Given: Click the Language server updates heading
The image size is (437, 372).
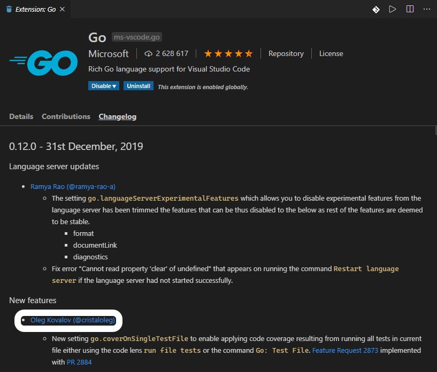Looking at the screenshot, I should coord(54,167).
